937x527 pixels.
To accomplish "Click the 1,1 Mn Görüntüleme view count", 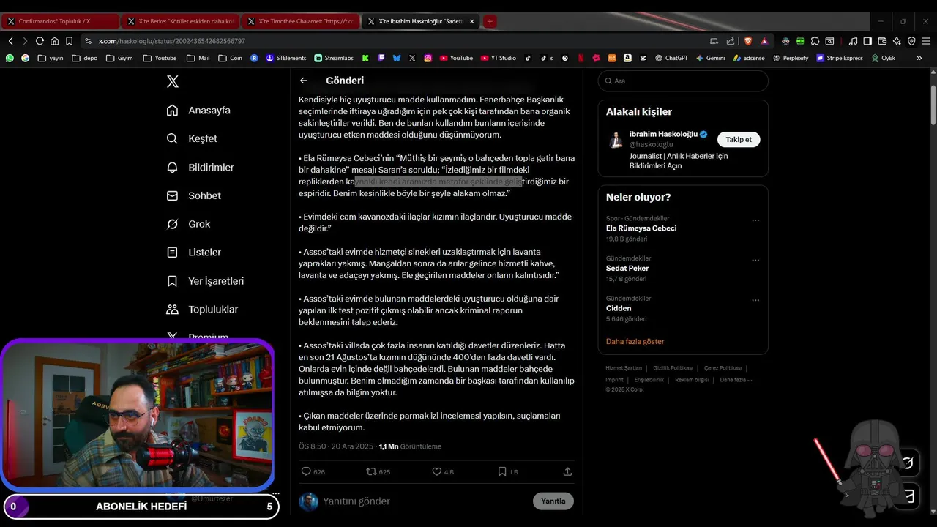I will tap(410, 446).
